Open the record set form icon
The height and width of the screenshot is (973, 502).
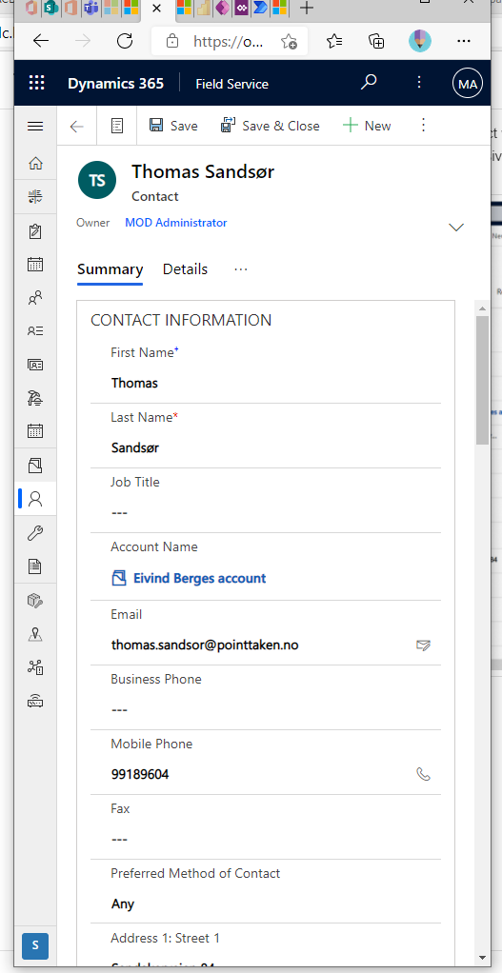(116, 126)
